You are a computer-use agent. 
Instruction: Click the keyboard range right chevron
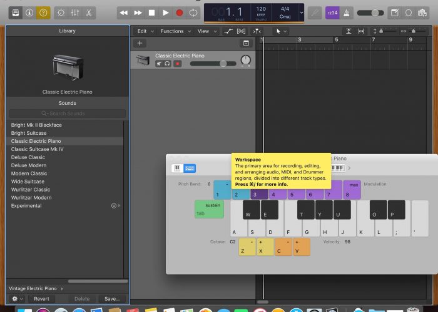[349, 168]
